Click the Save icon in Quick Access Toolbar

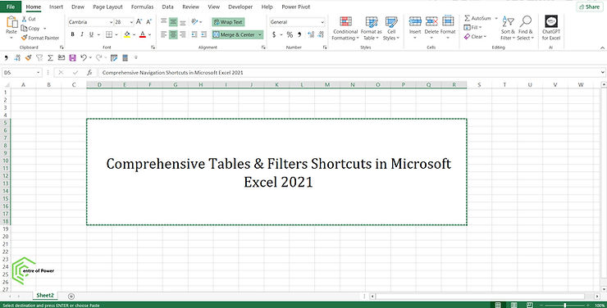pyautogui.click(x=72, y=57)
